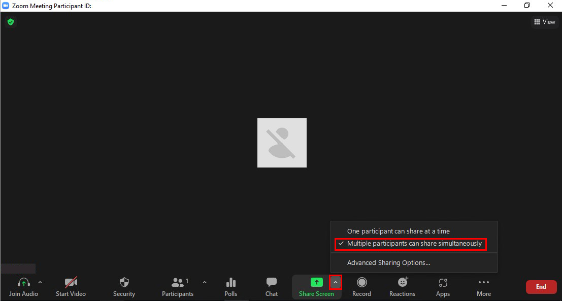Join Audio in the meeting toolbar
The image size is (562, 301).
pos(24,287)
